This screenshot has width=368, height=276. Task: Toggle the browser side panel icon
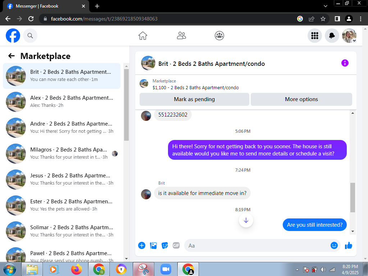pos(337,19)
